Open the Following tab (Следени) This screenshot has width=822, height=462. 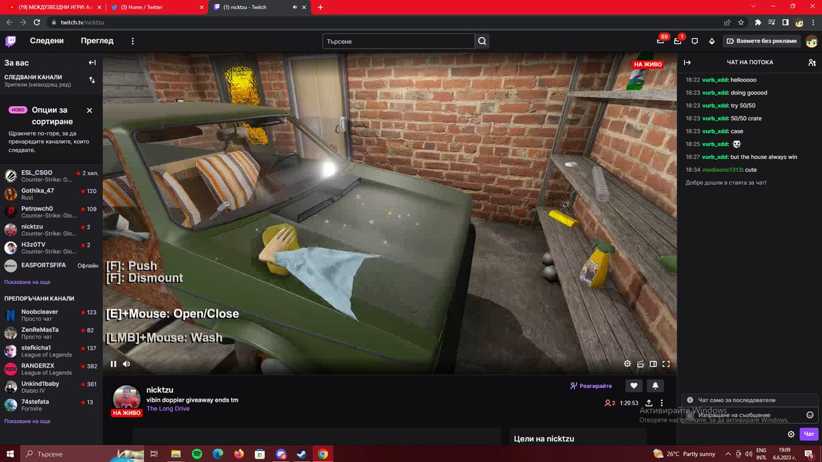pyautogui.click(x=47, y=40)
